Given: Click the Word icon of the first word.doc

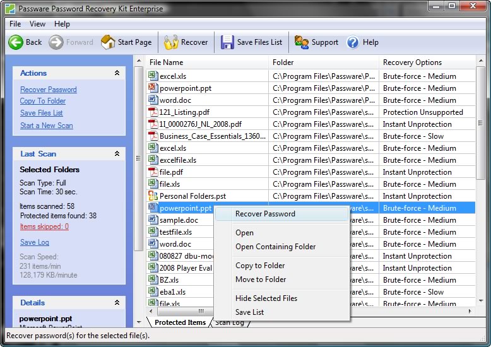Looking at the screenshot, I should coord(153,100).
